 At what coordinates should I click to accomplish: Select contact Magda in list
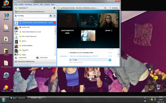tap(34, 55)
